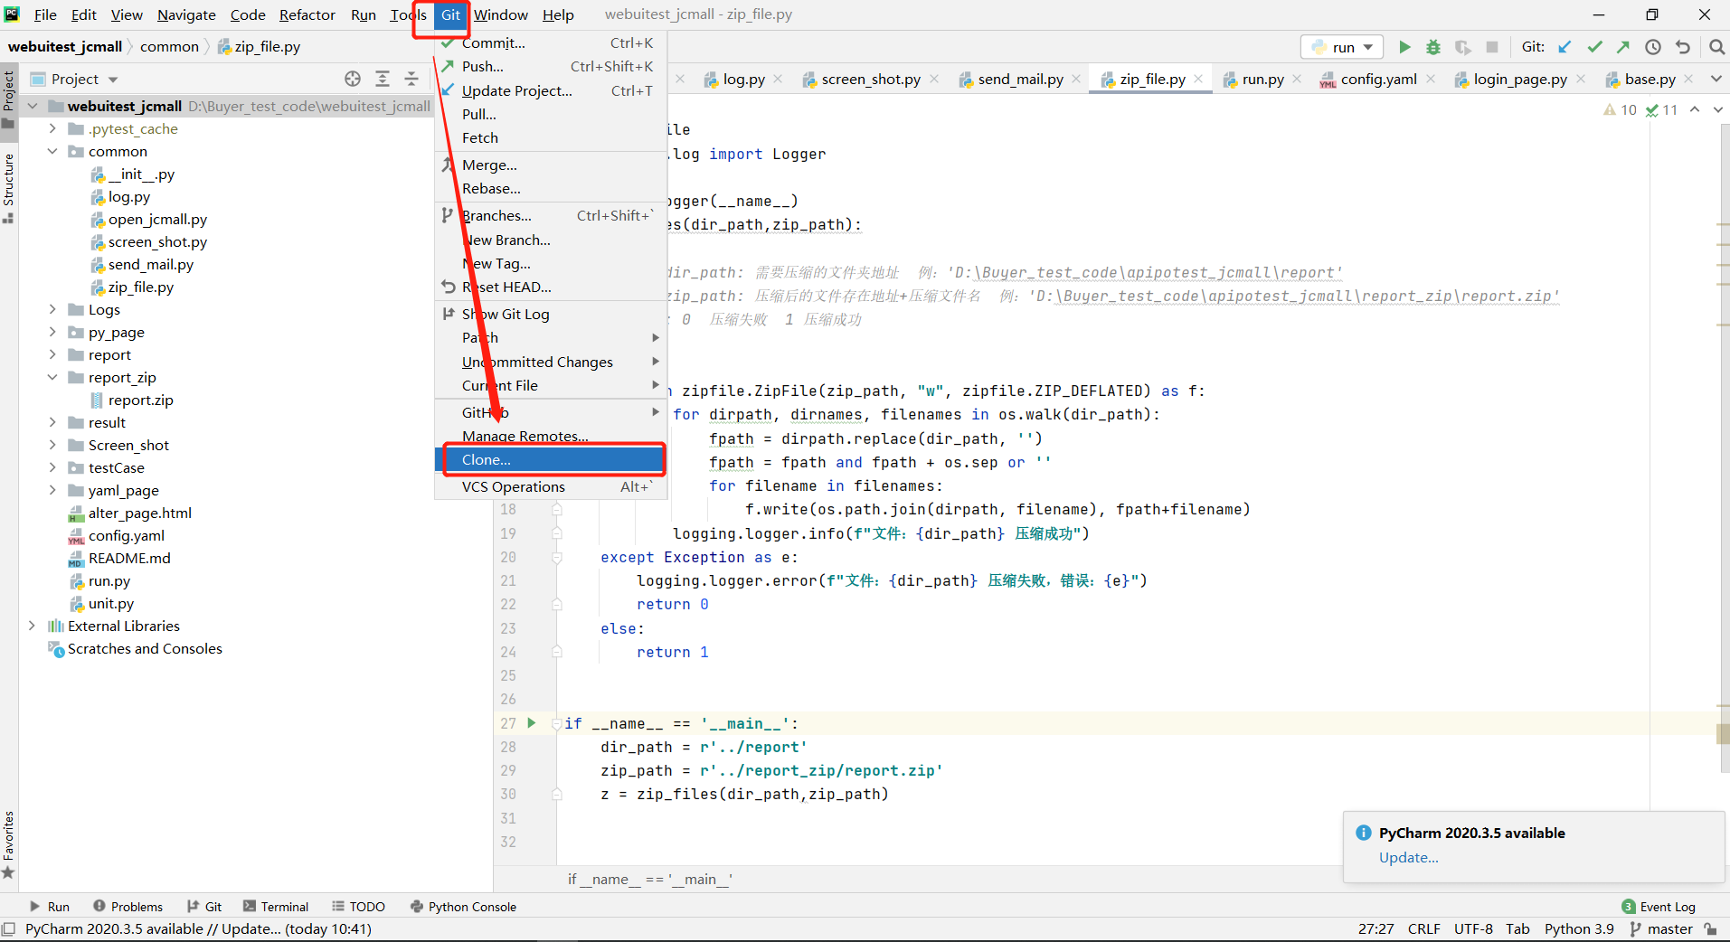Screen dimensions: 1730x942
Task: Click the master branch widget
Action: 1662,928
